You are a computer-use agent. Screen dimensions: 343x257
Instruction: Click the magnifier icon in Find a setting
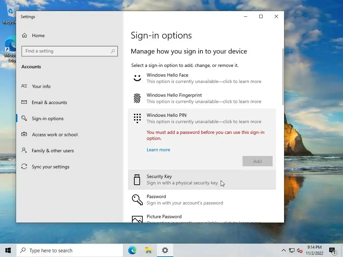point(113,51)
